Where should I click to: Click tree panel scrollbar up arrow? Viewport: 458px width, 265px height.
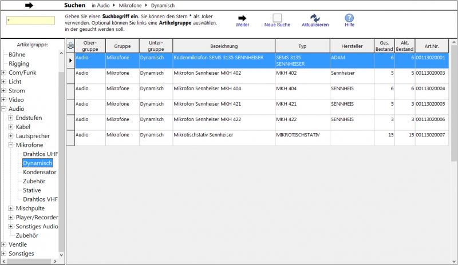[x=61, y=53]
